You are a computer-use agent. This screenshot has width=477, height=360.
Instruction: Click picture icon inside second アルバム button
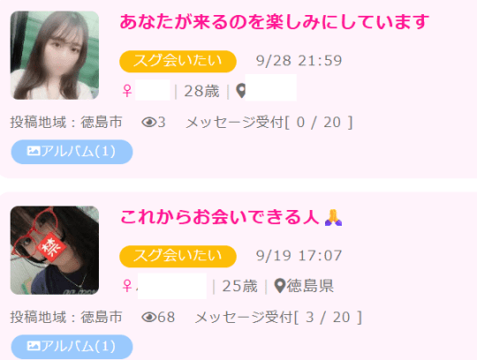pos(34,346)
